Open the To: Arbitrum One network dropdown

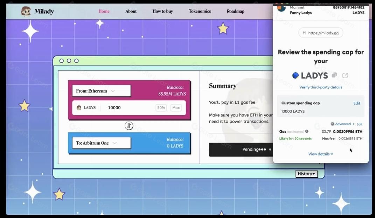[x=102, y=143]
